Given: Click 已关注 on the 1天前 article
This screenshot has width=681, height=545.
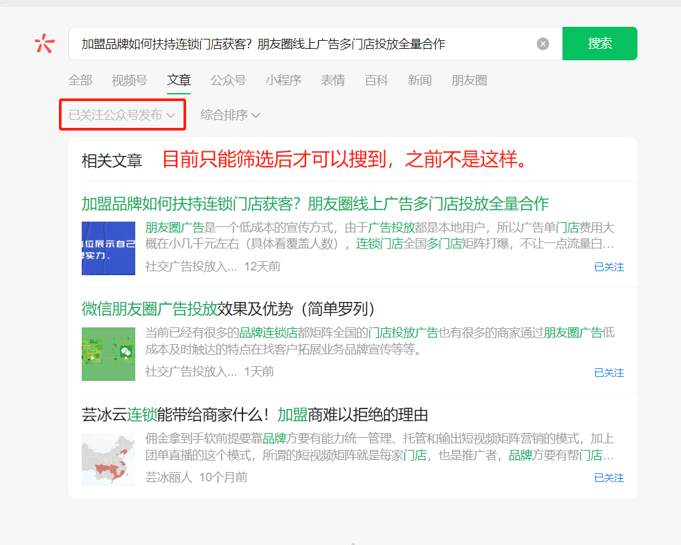Looking at the screenshot, I should [609, 373].
